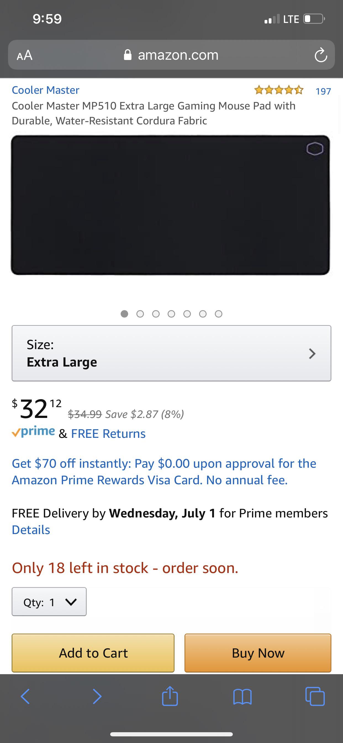Tap Buy Now
343x743 pixels.
[257, 653]
